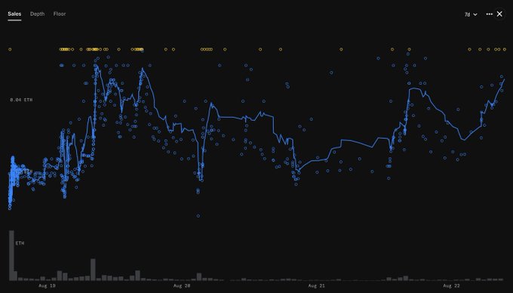Screen dimensions: 513x293
Task: Switch to the Sales tab
Action: 14,14
